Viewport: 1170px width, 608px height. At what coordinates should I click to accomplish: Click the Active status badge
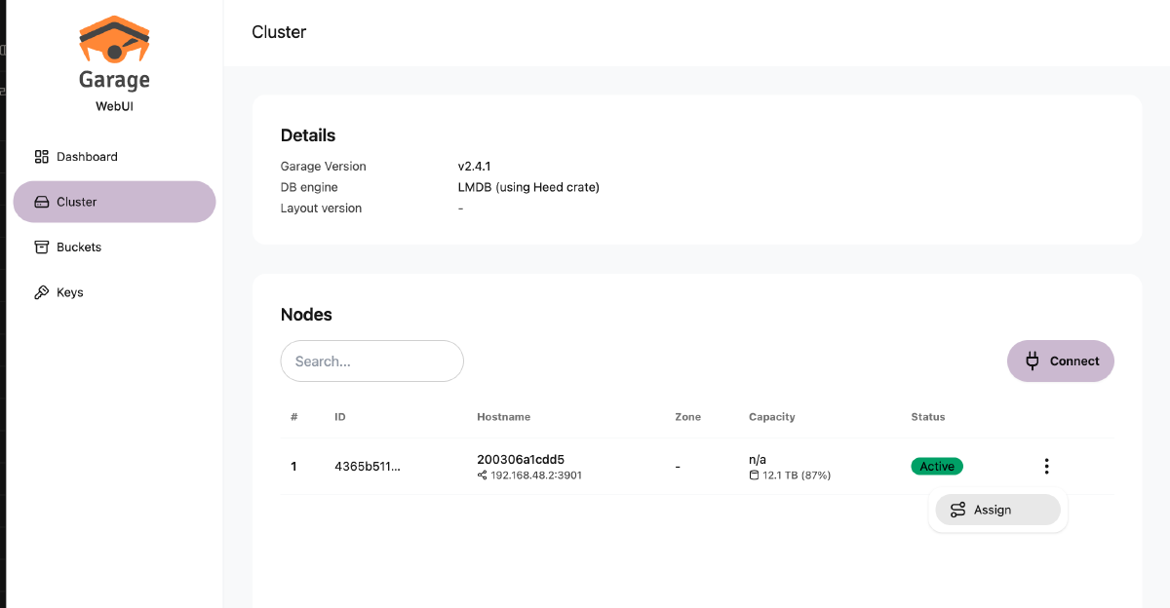point(937,467)
